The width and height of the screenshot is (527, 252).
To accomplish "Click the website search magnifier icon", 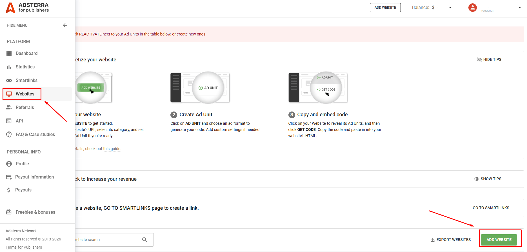I will [x=145, y=240].
